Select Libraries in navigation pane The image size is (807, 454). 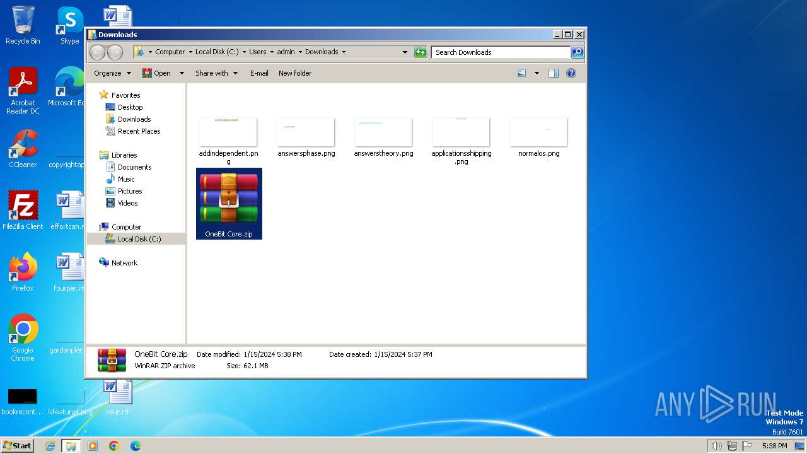click(x=124, y=155)
